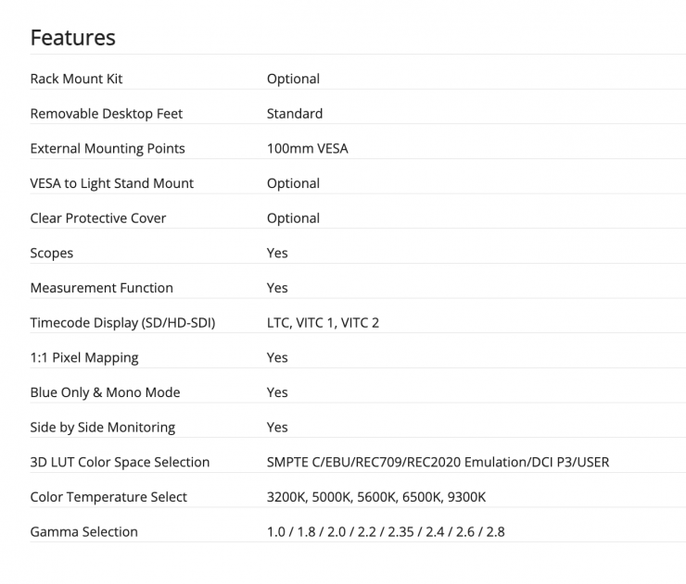Click the Features heading

[x=73, y=38]
